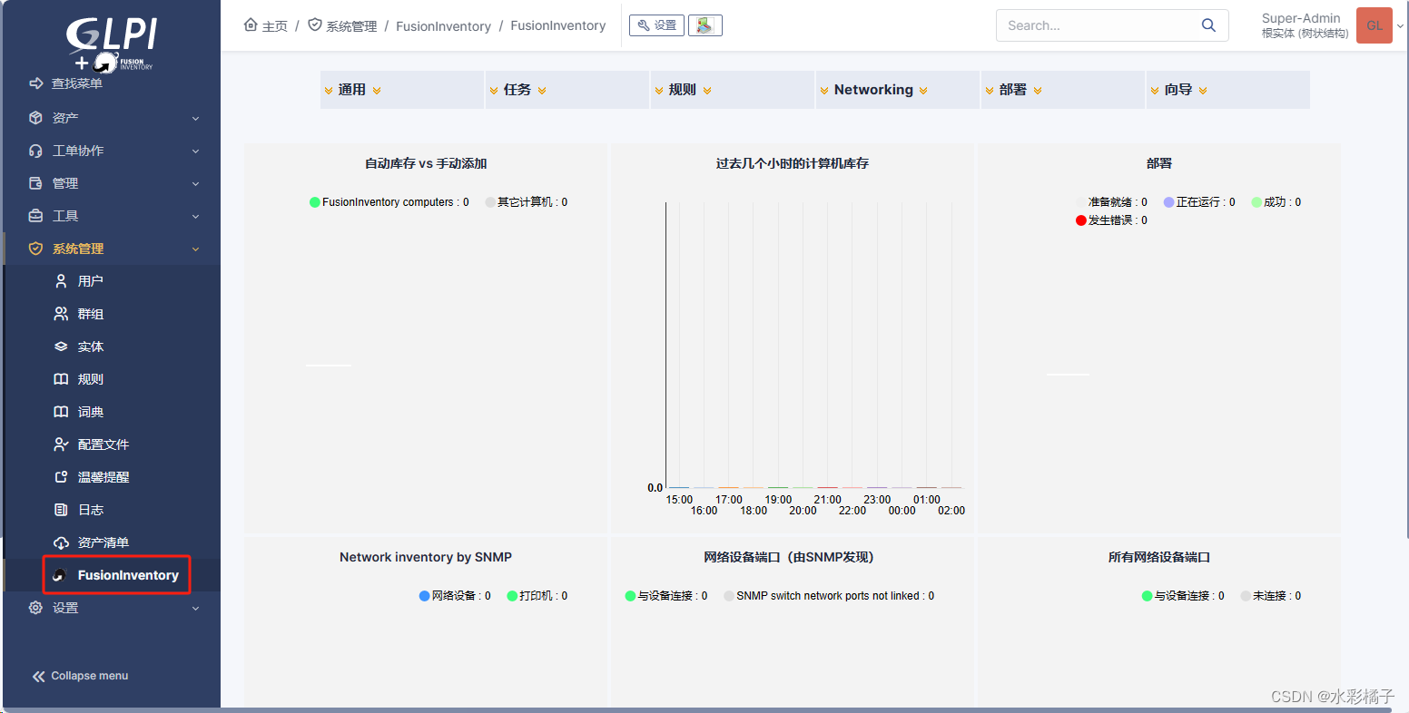Screen dimensions: 1409x713
Task: Go to 主页 breadcrumb link
Action: pyautogui.click(x=274, y=26)
